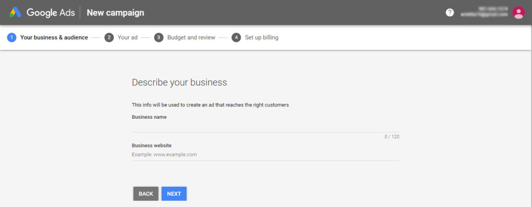Open the account profile avatar
This screenshot has height=207, width=532.
point(518,12)
